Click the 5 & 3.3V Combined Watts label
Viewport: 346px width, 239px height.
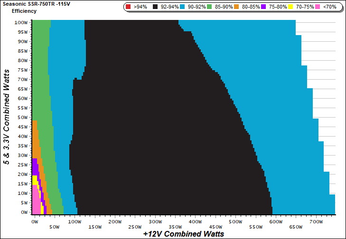click(x=7, y=117)
